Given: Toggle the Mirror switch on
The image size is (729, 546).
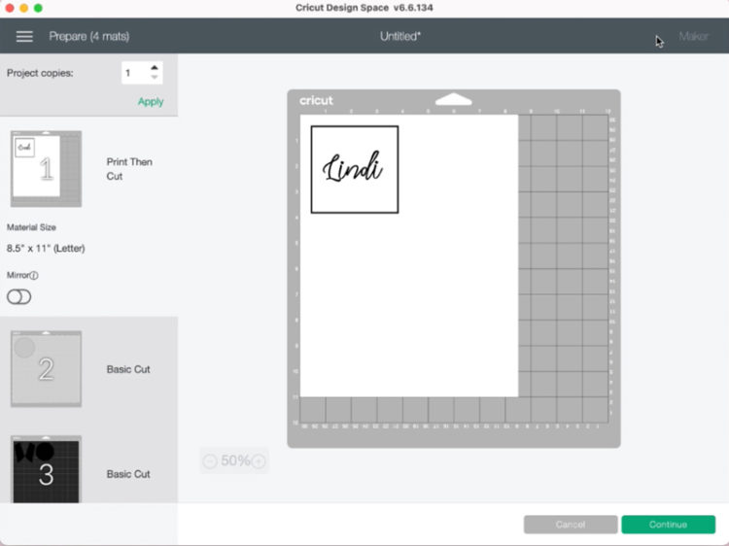Looking at the screenshot, I should [x=19, y=297].
